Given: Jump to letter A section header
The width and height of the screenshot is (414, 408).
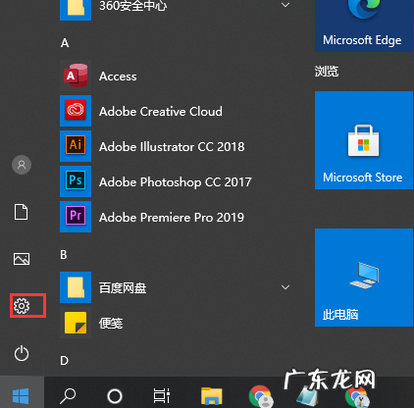Looking at the screenshot, I should click(65, 43).
